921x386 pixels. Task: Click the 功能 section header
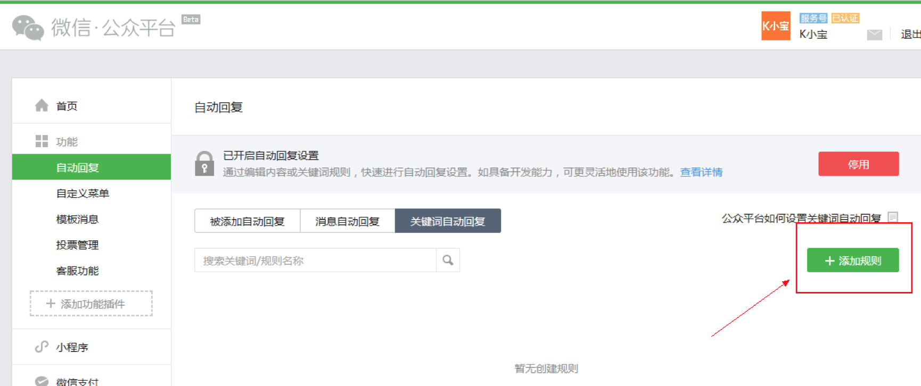point(67,141)
